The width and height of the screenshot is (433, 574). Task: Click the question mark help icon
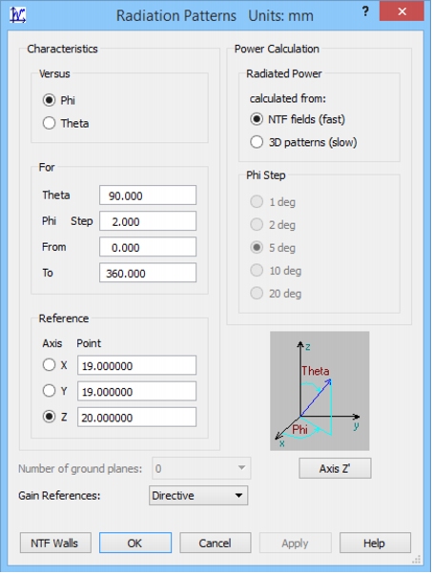365,11
